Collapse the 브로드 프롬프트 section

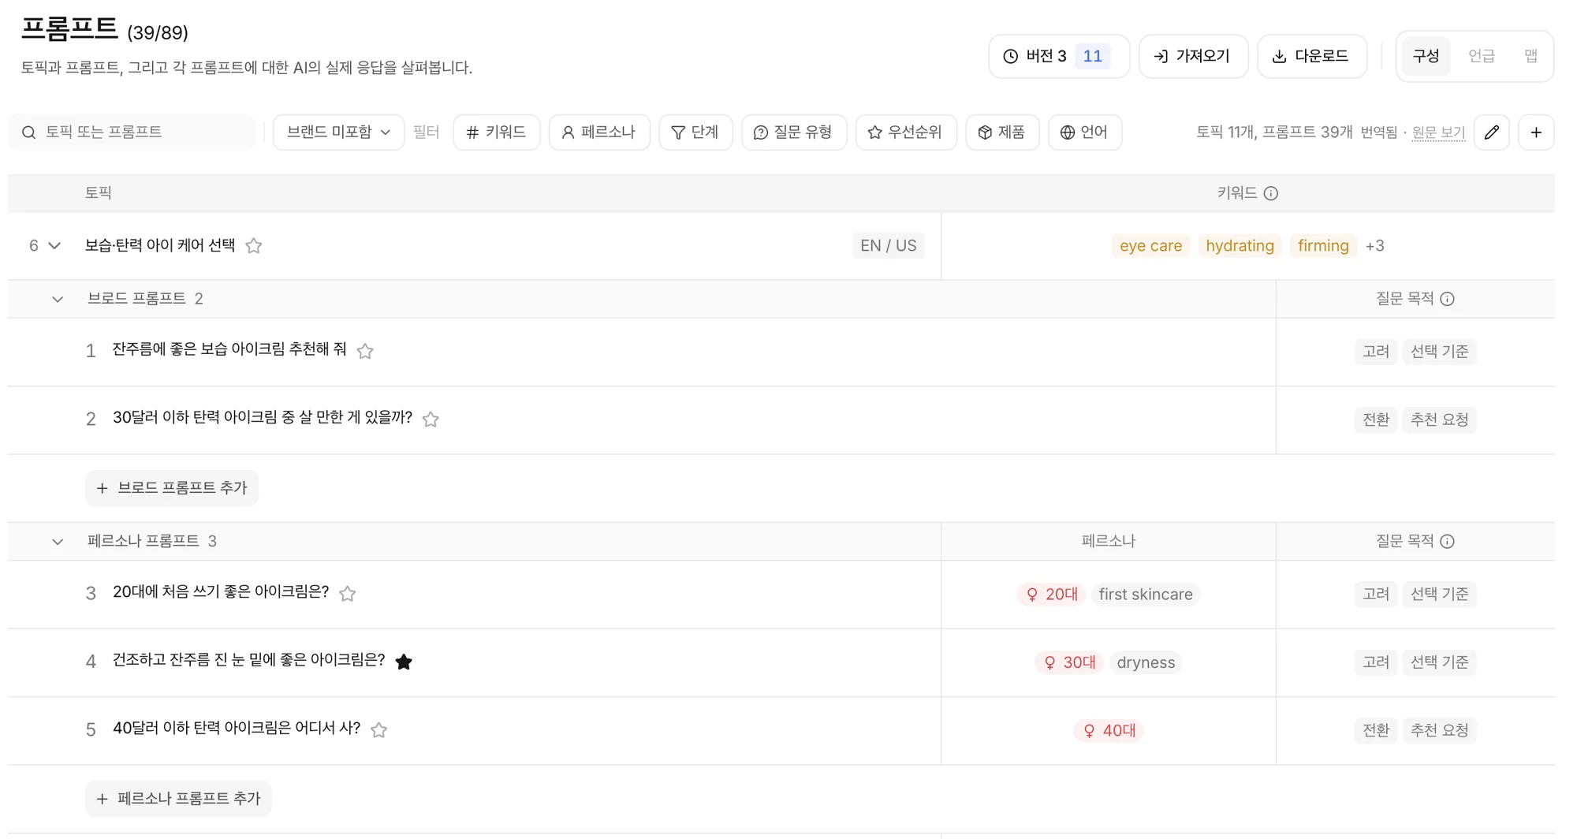(58, 300)
